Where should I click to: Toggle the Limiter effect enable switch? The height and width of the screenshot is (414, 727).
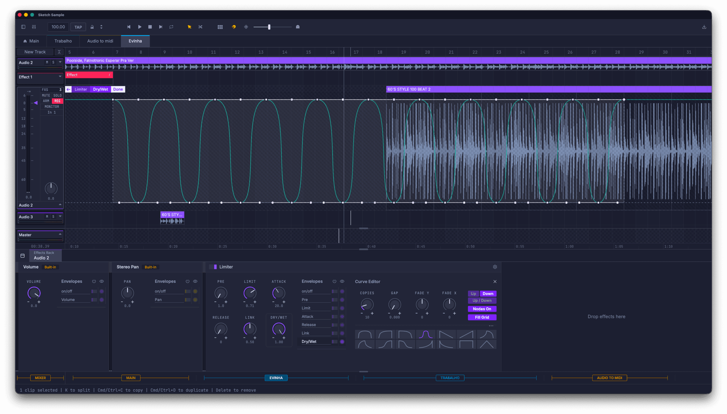214,267
